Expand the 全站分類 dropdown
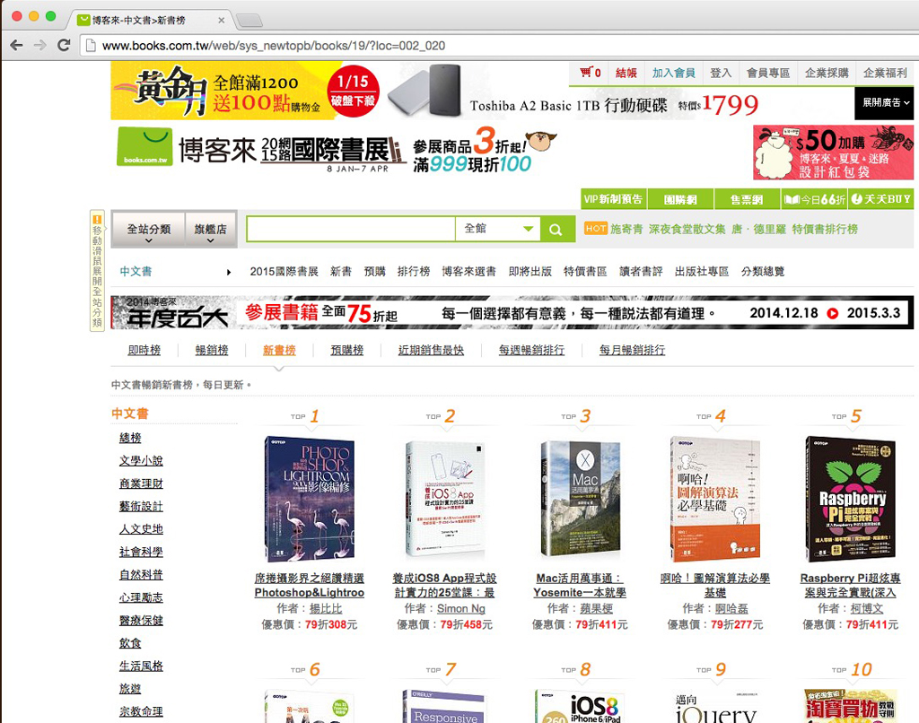Image resolution: width=919 pixels, height=723 pixels. click(x=148, y=229)
